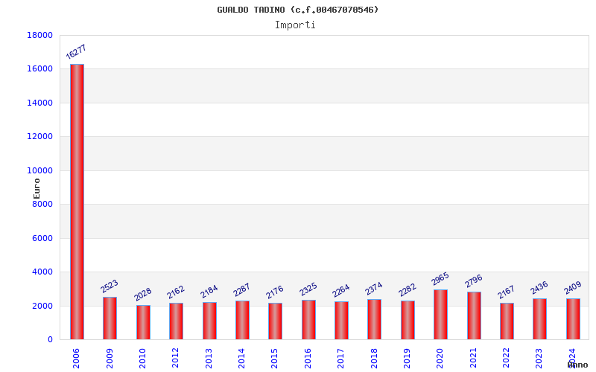
Task: Select the 2020 bar with value 2965
Action: point(440,314)
